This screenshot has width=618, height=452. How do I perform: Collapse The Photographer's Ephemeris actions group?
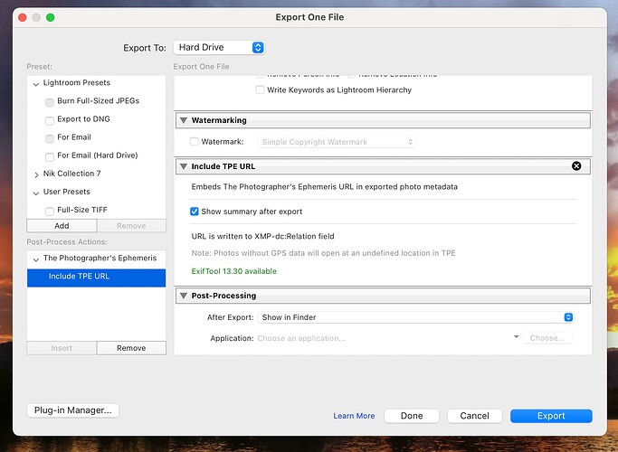tap(36, 259)
